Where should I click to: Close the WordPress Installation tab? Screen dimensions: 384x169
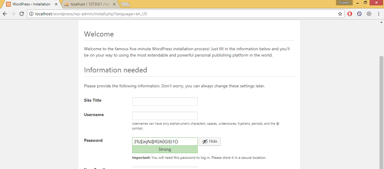[56, 4]
